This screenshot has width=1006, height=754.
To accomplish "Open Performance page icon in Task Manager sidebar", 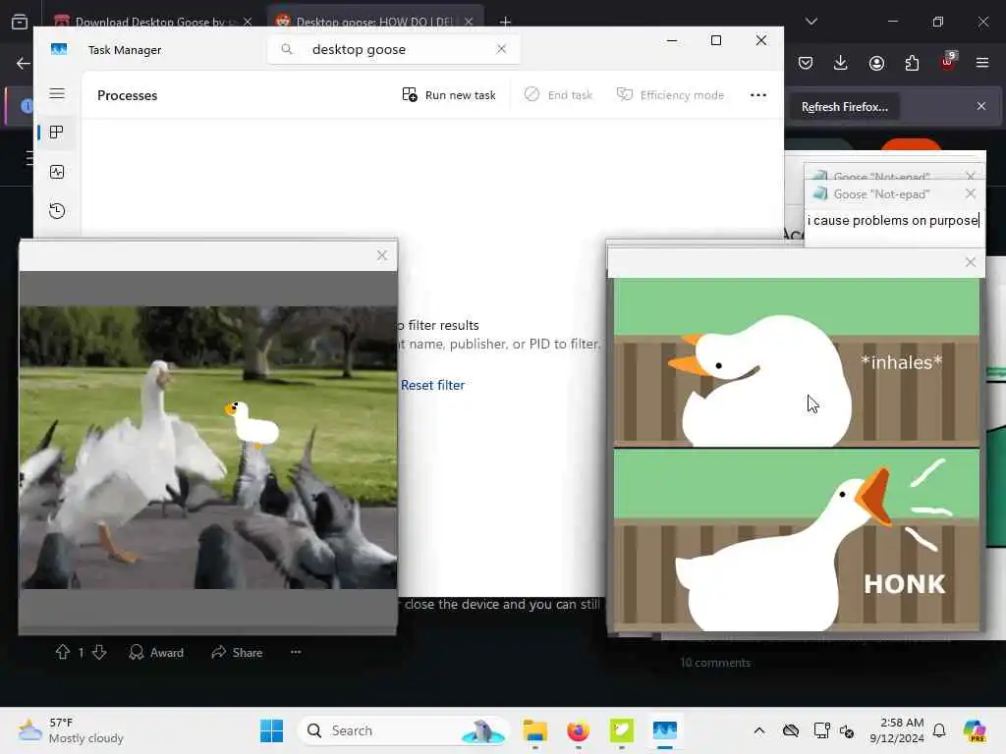I will point(56,172).
